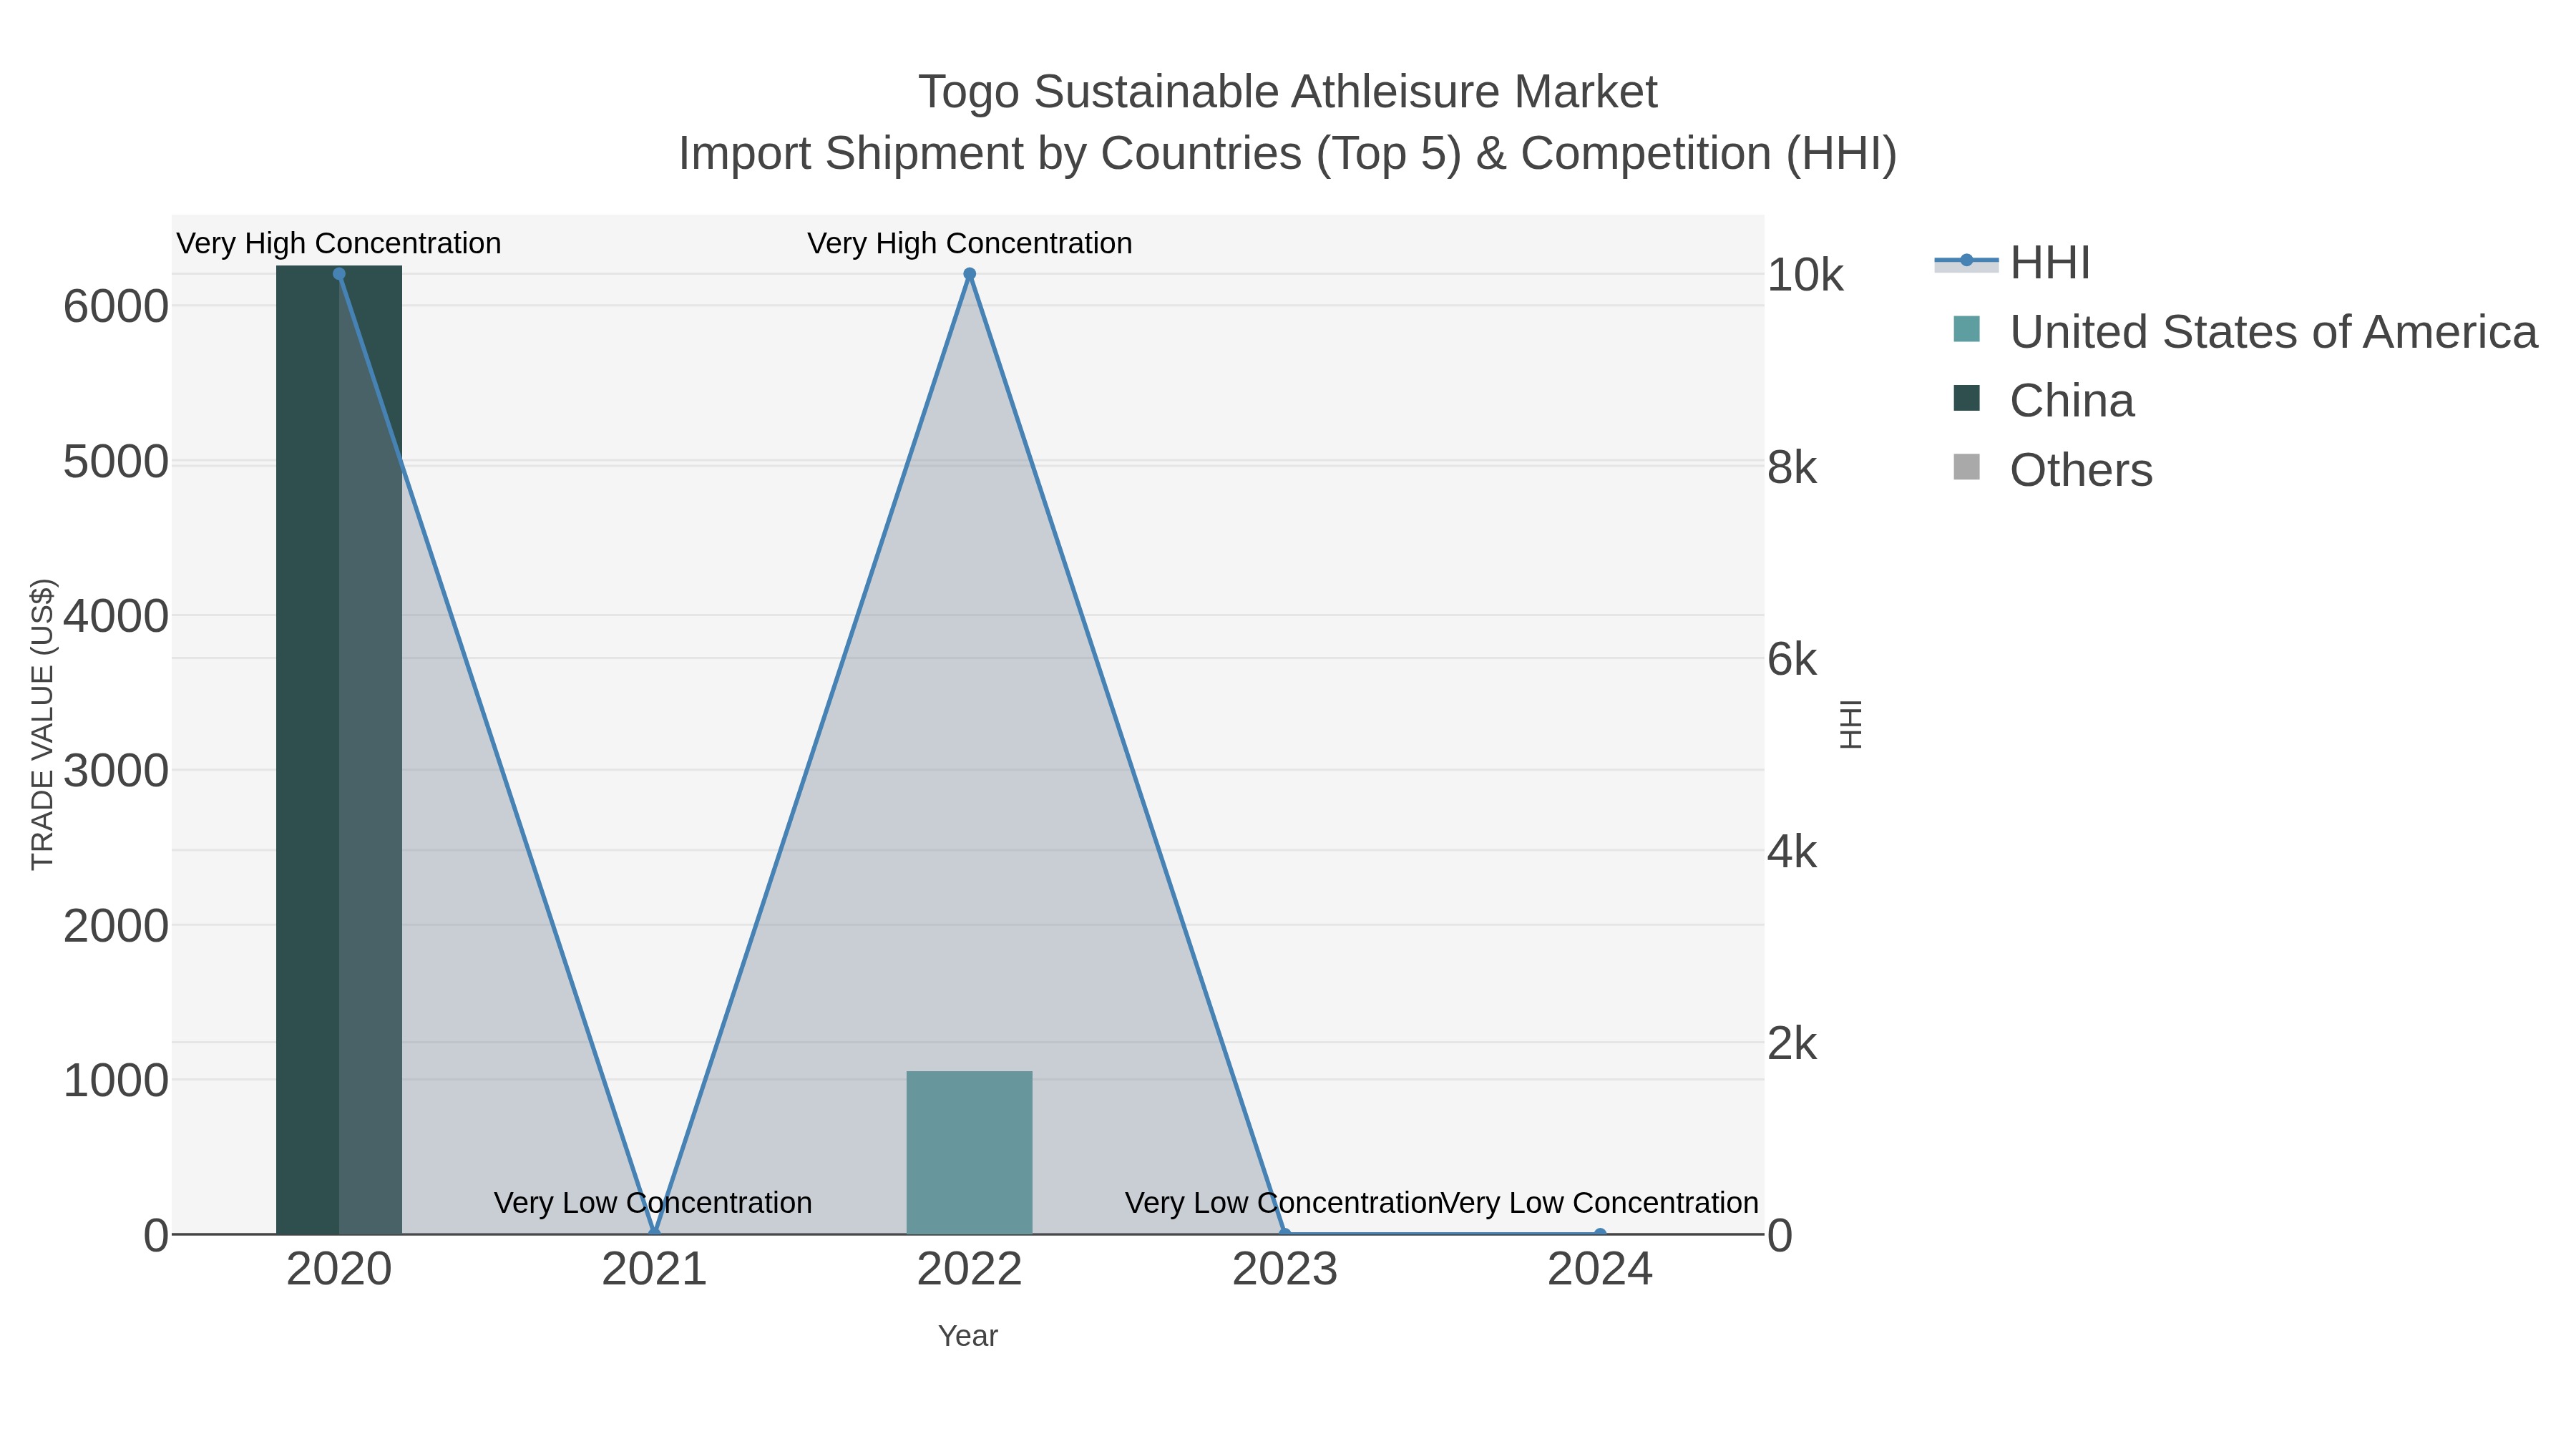Click 'Very Low Concentration' label at 2024

click(x=1600, y=1202)
